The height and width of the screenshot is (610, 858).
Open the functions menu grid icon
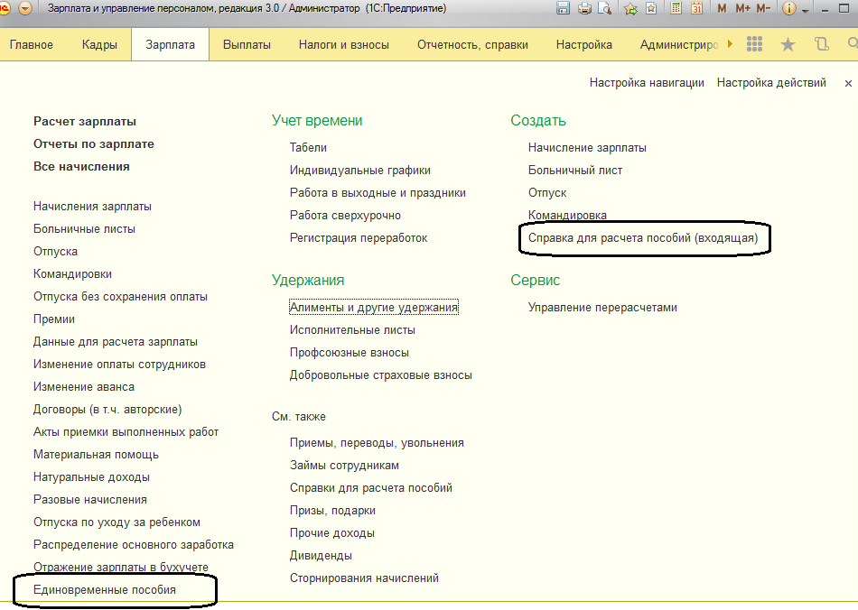click(x=755, y=44)
